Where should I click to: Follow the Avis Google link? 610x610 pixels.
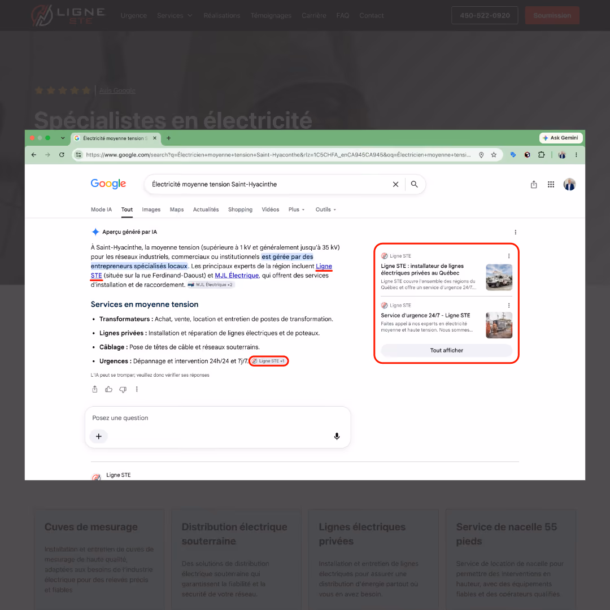click(x=117, y=90)
